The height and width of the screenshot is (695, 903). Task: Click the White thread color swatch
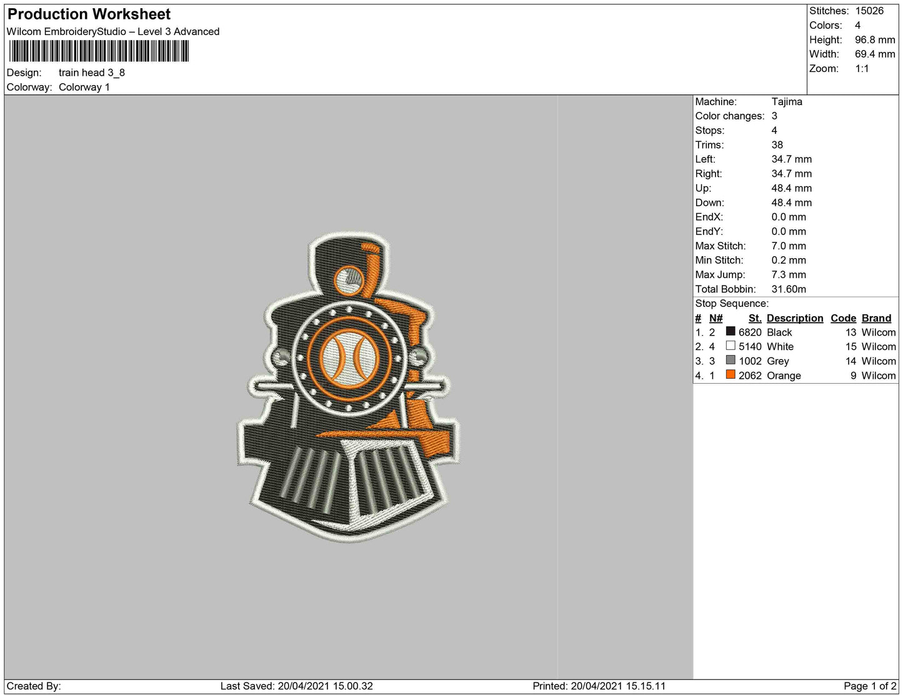tap(730, 346)
